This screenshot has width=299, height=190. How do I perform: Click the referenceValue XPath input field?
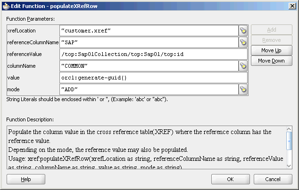pos(153,54)
